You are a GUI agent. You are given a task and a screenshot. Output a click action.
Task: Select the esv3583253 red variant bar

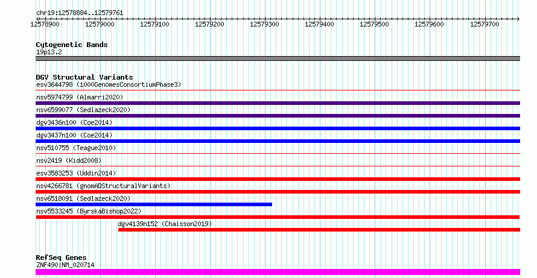click(278, 179)
